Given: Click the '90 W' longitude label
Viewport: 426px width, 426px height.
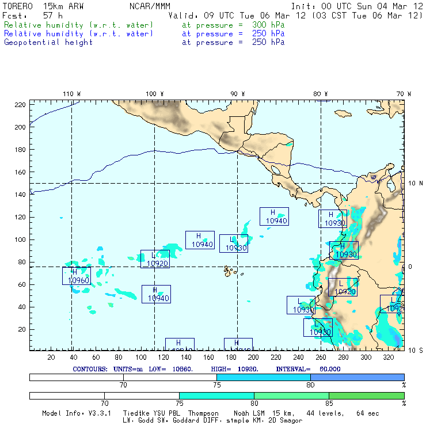Looking at the screenshot, I should point(237,94).
